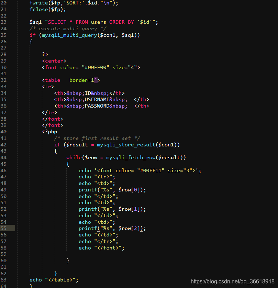Click the USERNAME header text
278x288 pixels.
[97, 100]
